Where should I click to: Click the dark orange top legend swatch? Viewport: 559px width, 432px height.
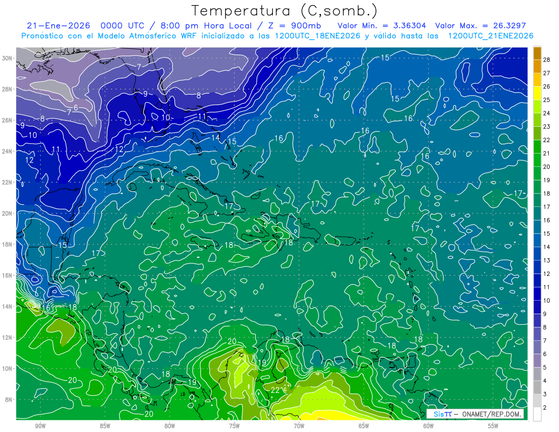(x=537, y=53)
